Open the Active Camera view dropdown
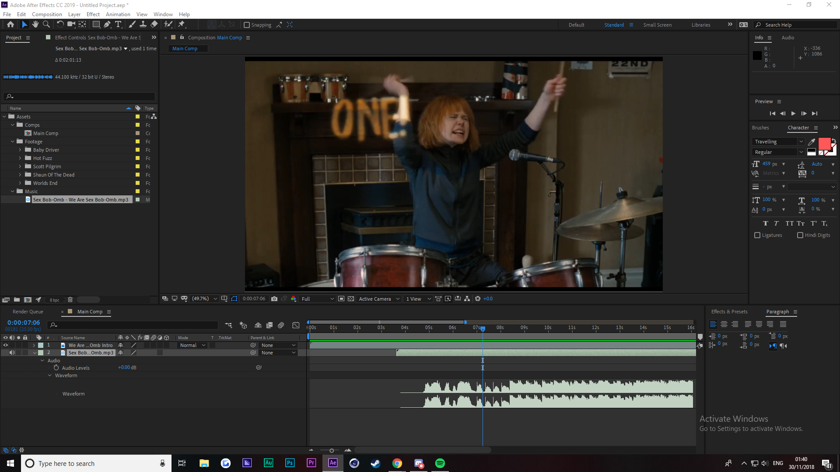Image resolution: width=840 pixels, height=472 pixels. [x=378, y=298]
